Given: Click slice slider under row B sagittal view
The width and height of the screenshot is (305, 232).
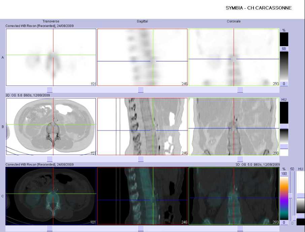Looking at the screenshot, I should [141, 159].
